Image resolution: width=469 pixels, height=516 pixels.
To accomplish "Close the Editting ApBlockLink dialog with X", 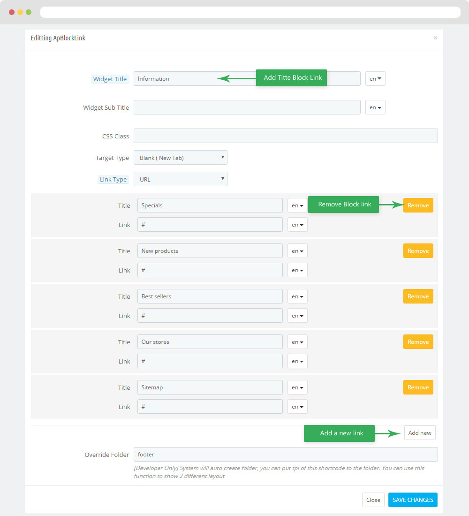I will (435, 38).
